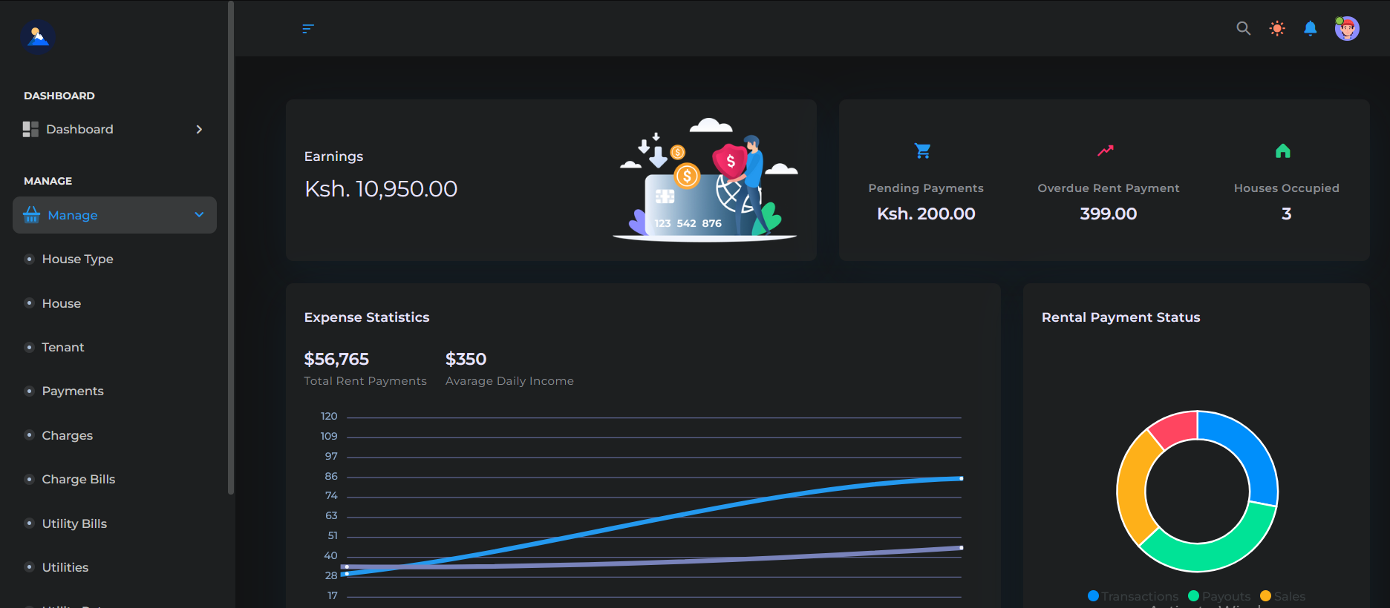Open the Utilities page
The height and width of the screenshot is (608, 1390).
point(65,567)
